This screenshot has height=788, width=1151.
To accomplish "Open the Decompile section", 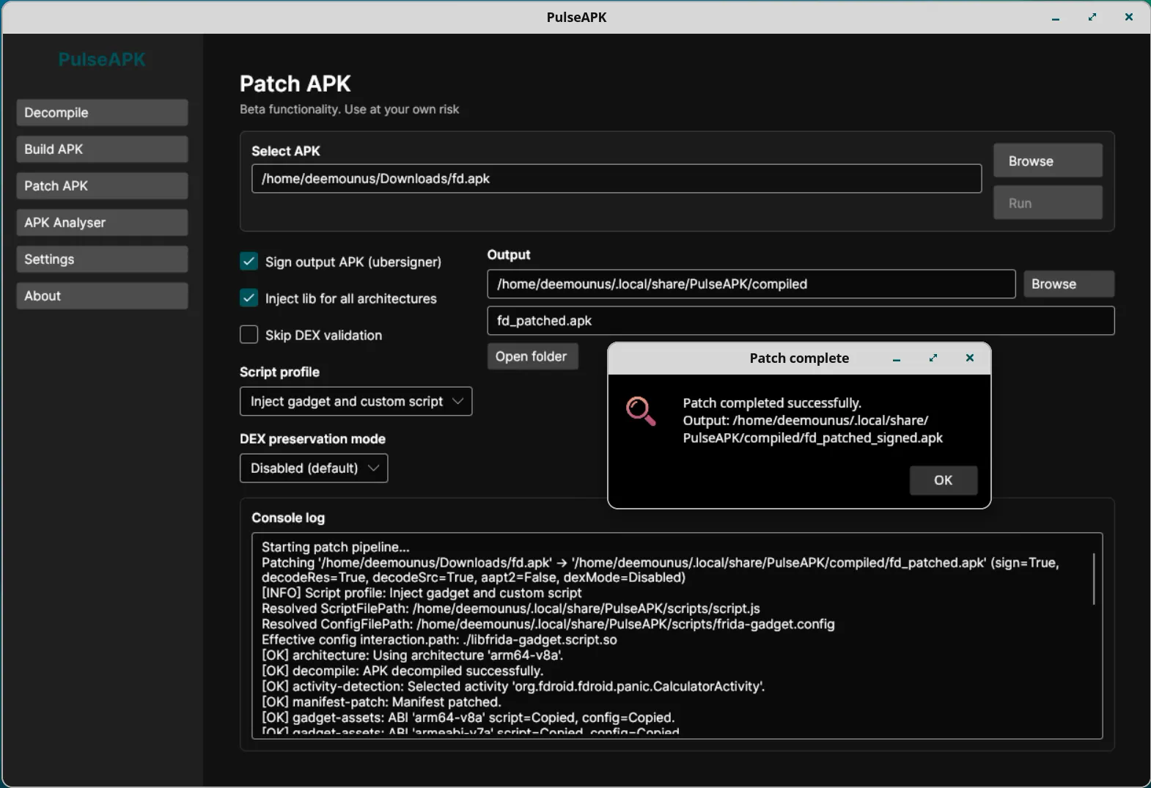I will click(102, 113).
